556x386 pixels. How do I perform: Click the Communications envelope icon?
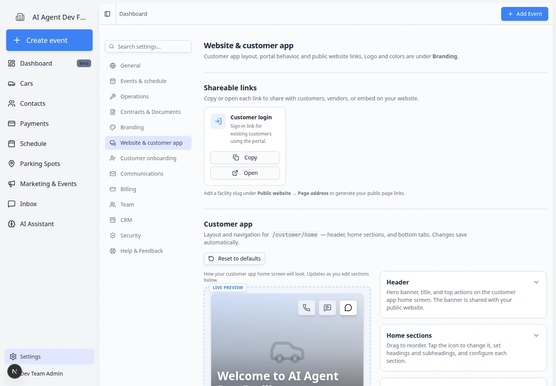click(x=113, y=174)
